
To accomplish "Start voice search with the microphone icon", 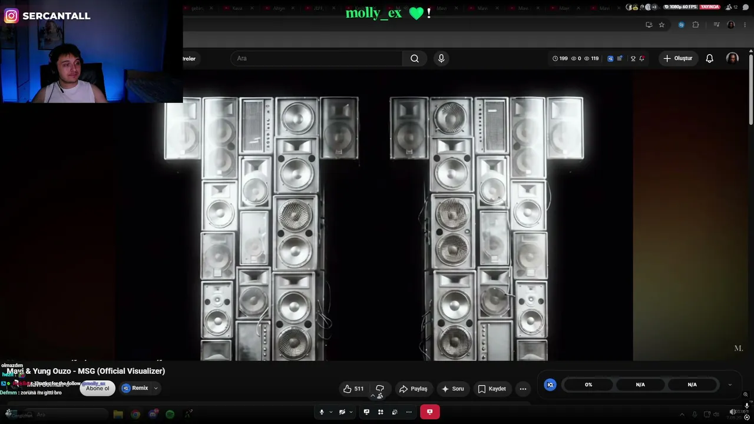I will point(441,58).
